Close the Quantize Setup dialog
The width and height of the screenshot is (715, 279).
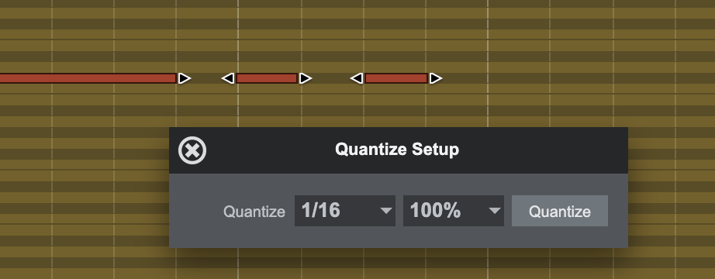(x=192, y=150)
